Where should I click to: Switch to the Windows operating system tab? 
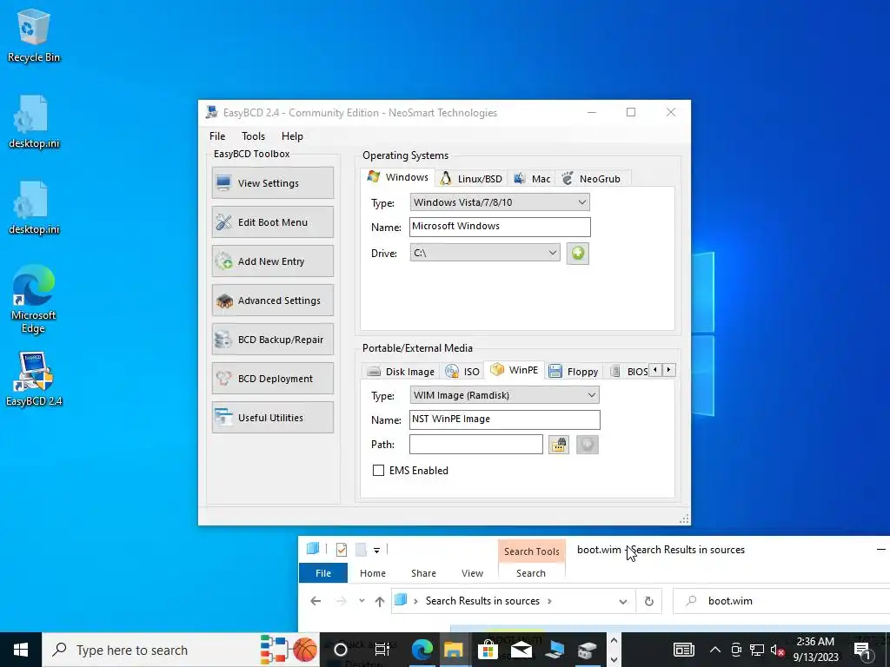click(x=398, y=177)
